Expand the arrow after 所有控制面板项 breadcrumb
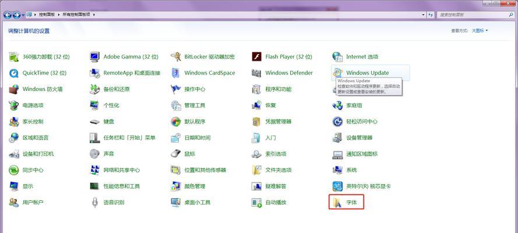The height and width of the screenshot is (233, 518). [x=94, y=15]
